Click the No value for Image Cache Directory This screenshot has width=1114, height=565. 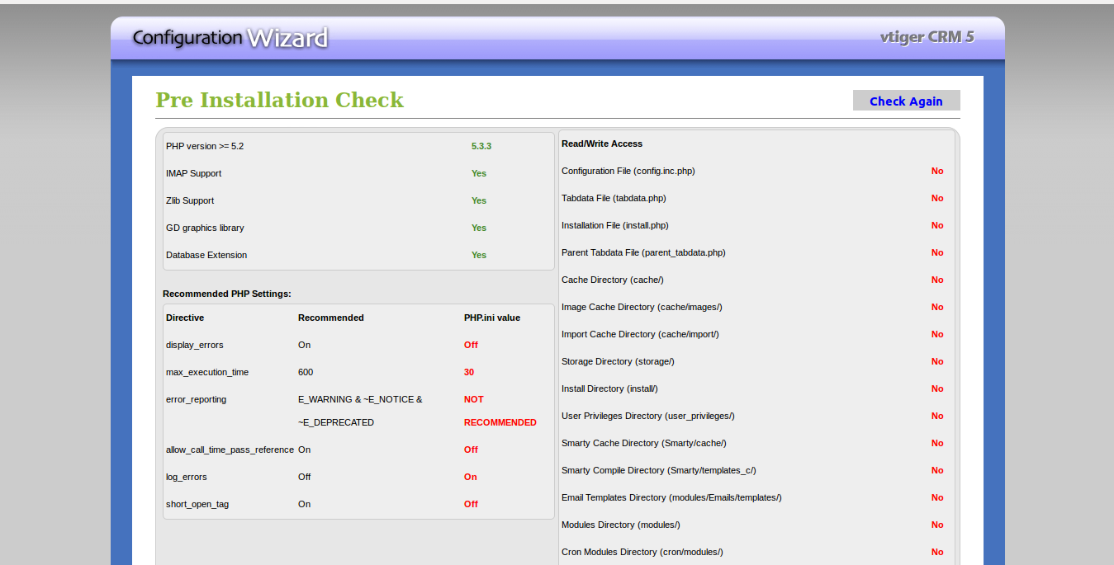(937, 307)
